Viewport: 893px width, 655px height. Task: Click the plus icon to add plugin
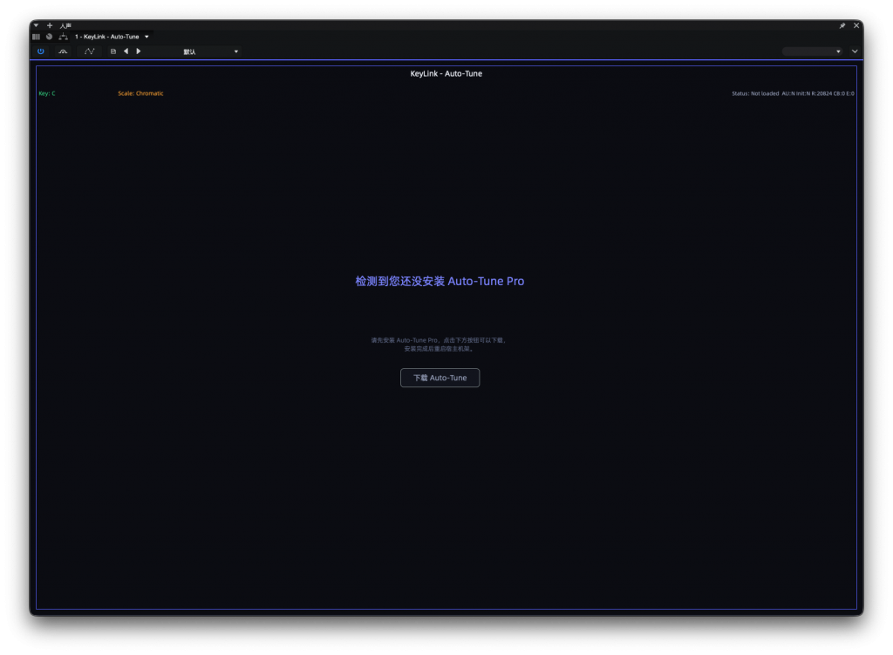click(x=50, y=25)
